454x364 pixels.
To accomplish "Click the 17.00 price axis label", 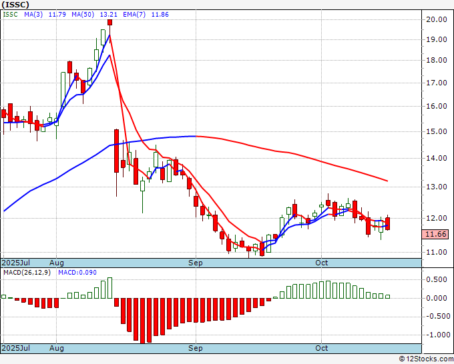I will [437, 83].
